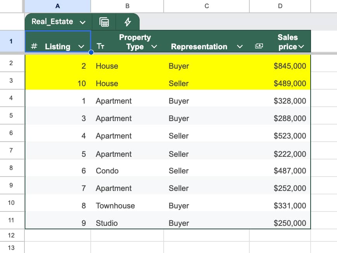Click the Real_Estate table name
Viewport: 337px width, 253px height.
point(52,21)
